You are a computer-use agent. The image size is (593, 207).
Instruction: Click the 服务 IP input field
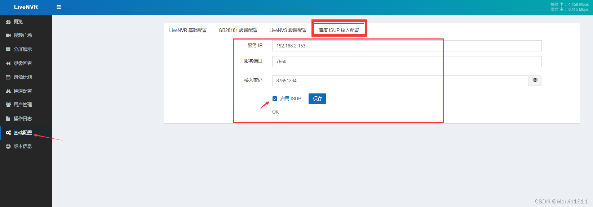(407, 46)
